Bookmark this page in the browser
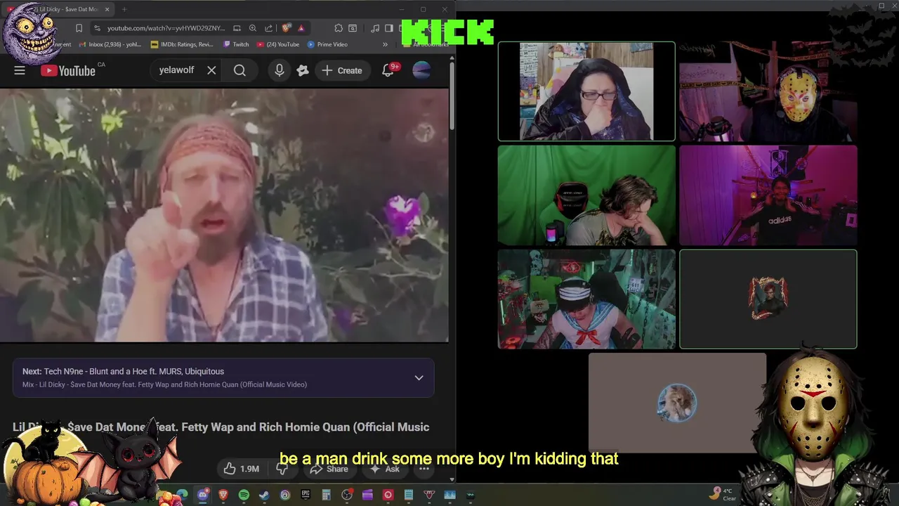 pyautogui.click(x=79, y=28)
